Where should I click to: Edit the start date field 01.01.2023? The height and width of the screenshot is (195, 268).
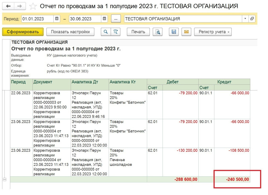38,19
